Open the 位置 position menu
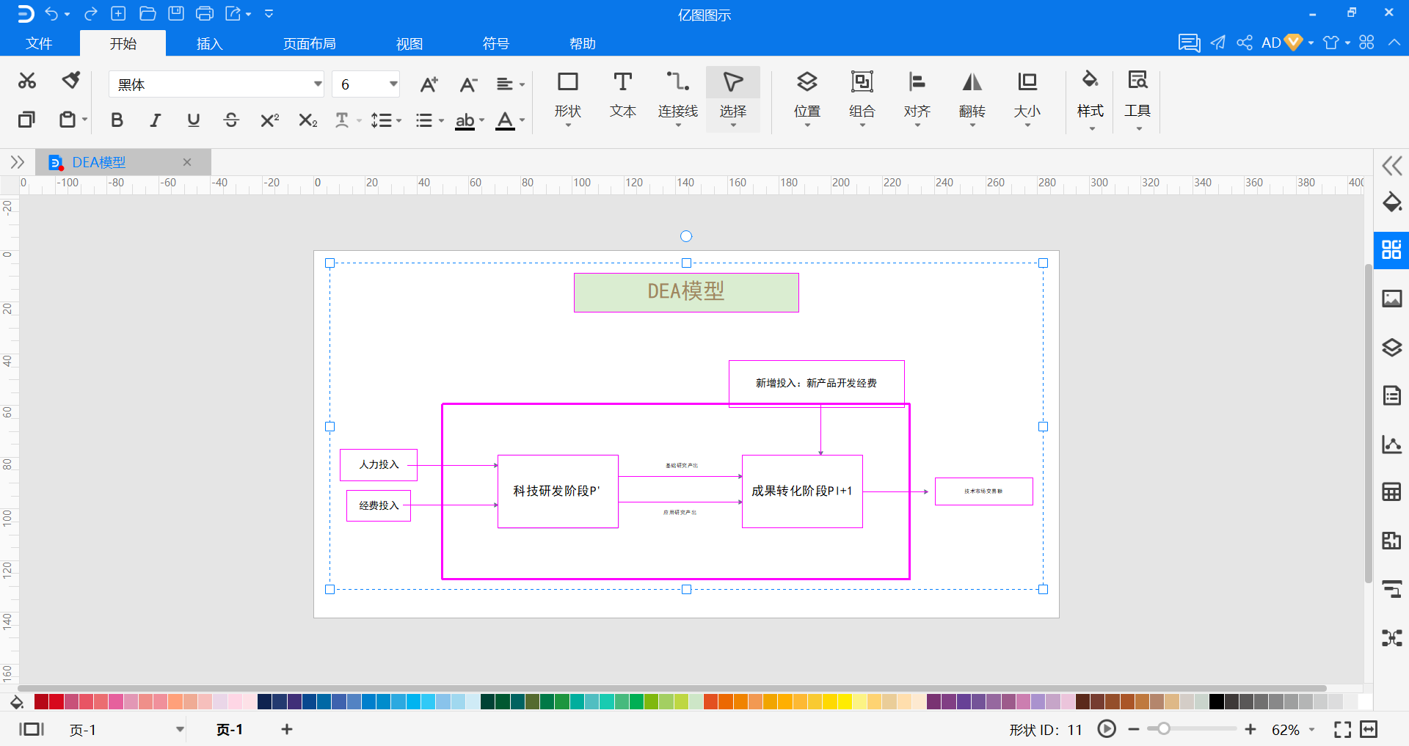The image size is (1409, 746). point(807,97)
